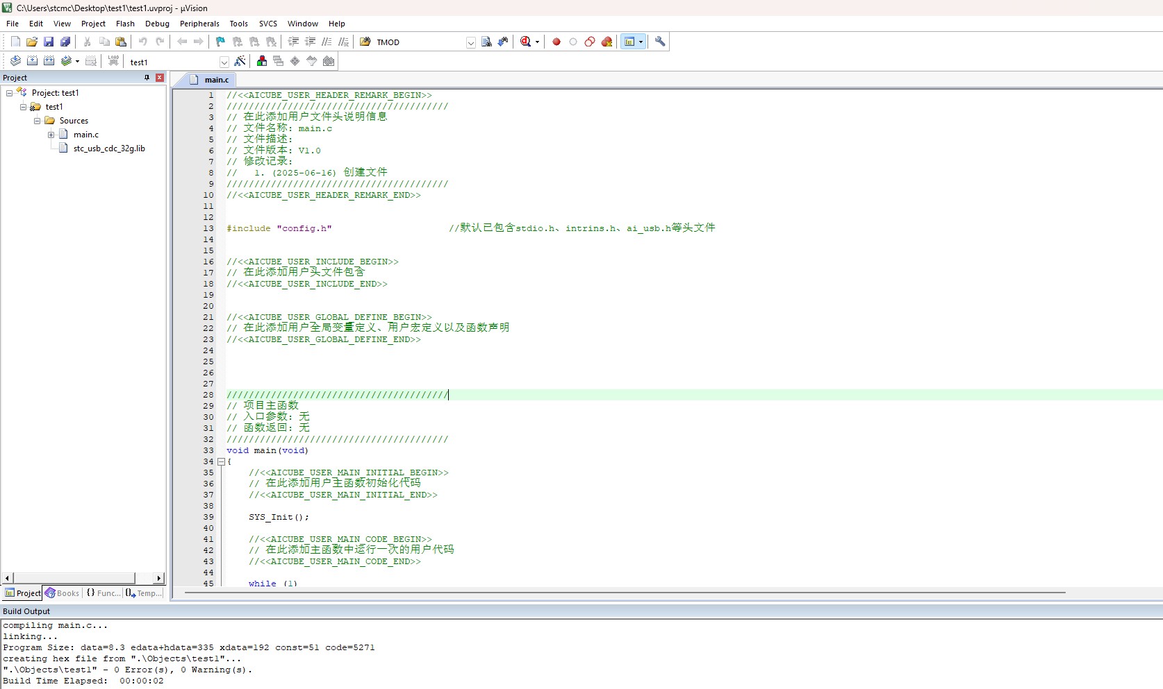This screenshot has width=1163, height=689.
Task: Click the Manage Project Items colored cubes icon
Action: [x=262, y=61]
